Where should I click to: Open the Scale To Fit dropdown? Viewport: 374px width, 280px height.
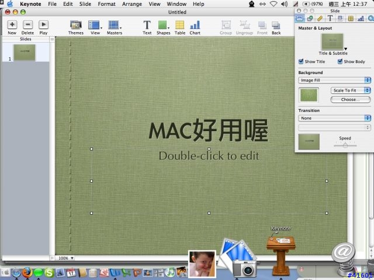click(351, 90)
